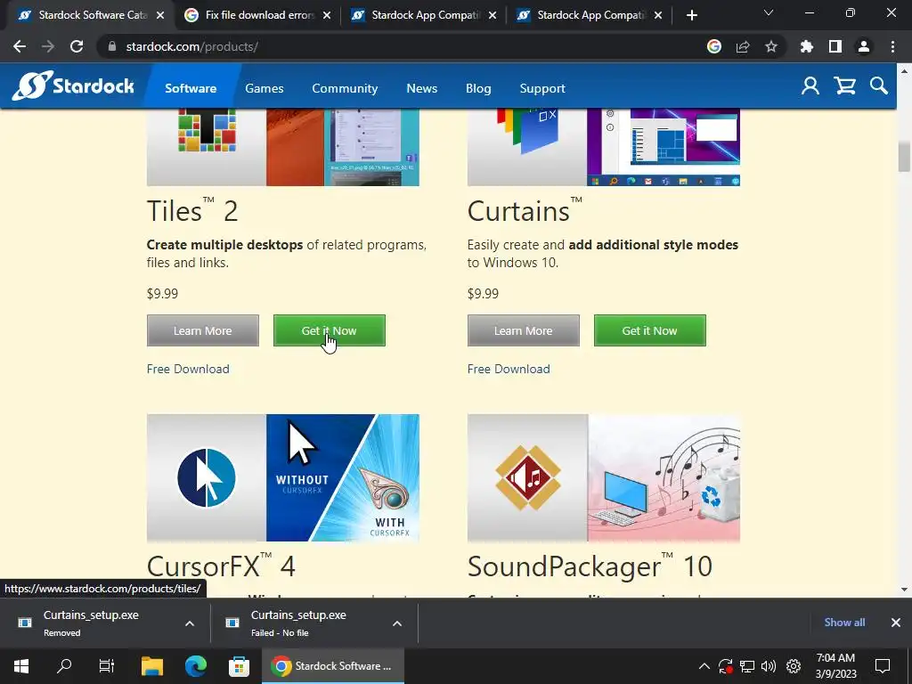Expand options for failed Curtains_setup.exe download
912x684 pixels.
[397, 623]
